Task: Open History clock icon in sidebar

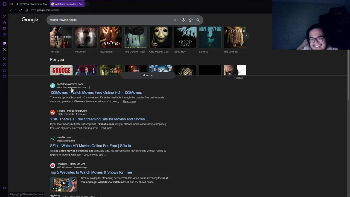Action: click(4, 65)
